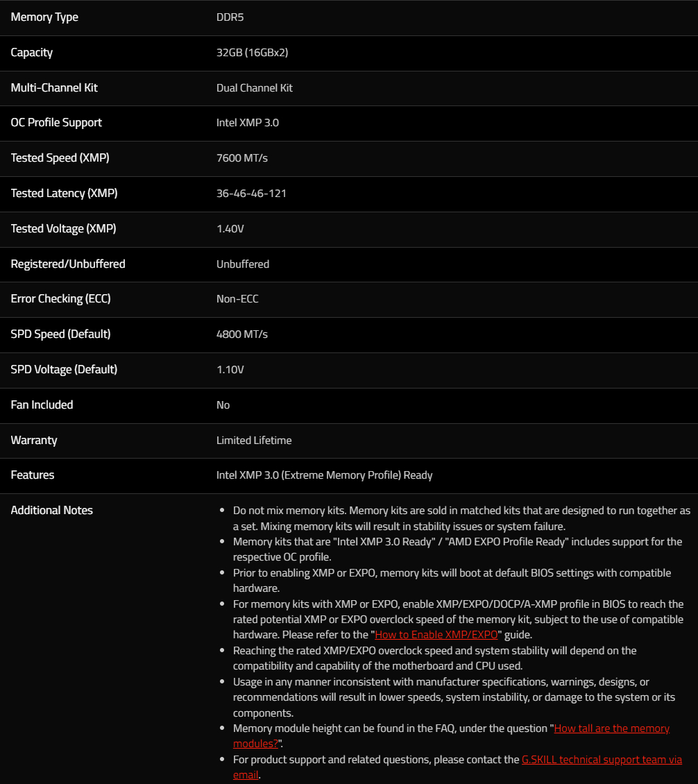Select the DDR5 value text
698x784 pixels.
tap(230, 17)
